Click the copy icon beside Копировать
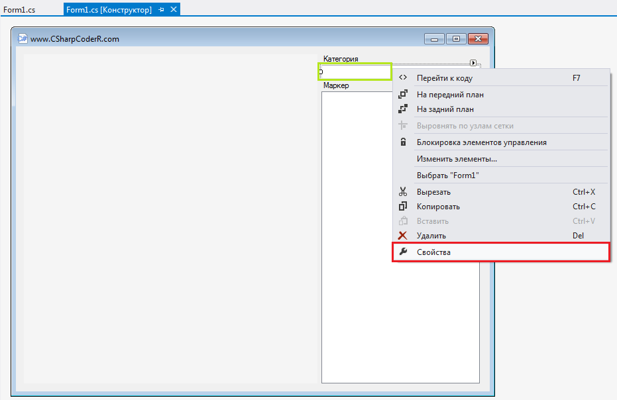 [x=403, y=206]
